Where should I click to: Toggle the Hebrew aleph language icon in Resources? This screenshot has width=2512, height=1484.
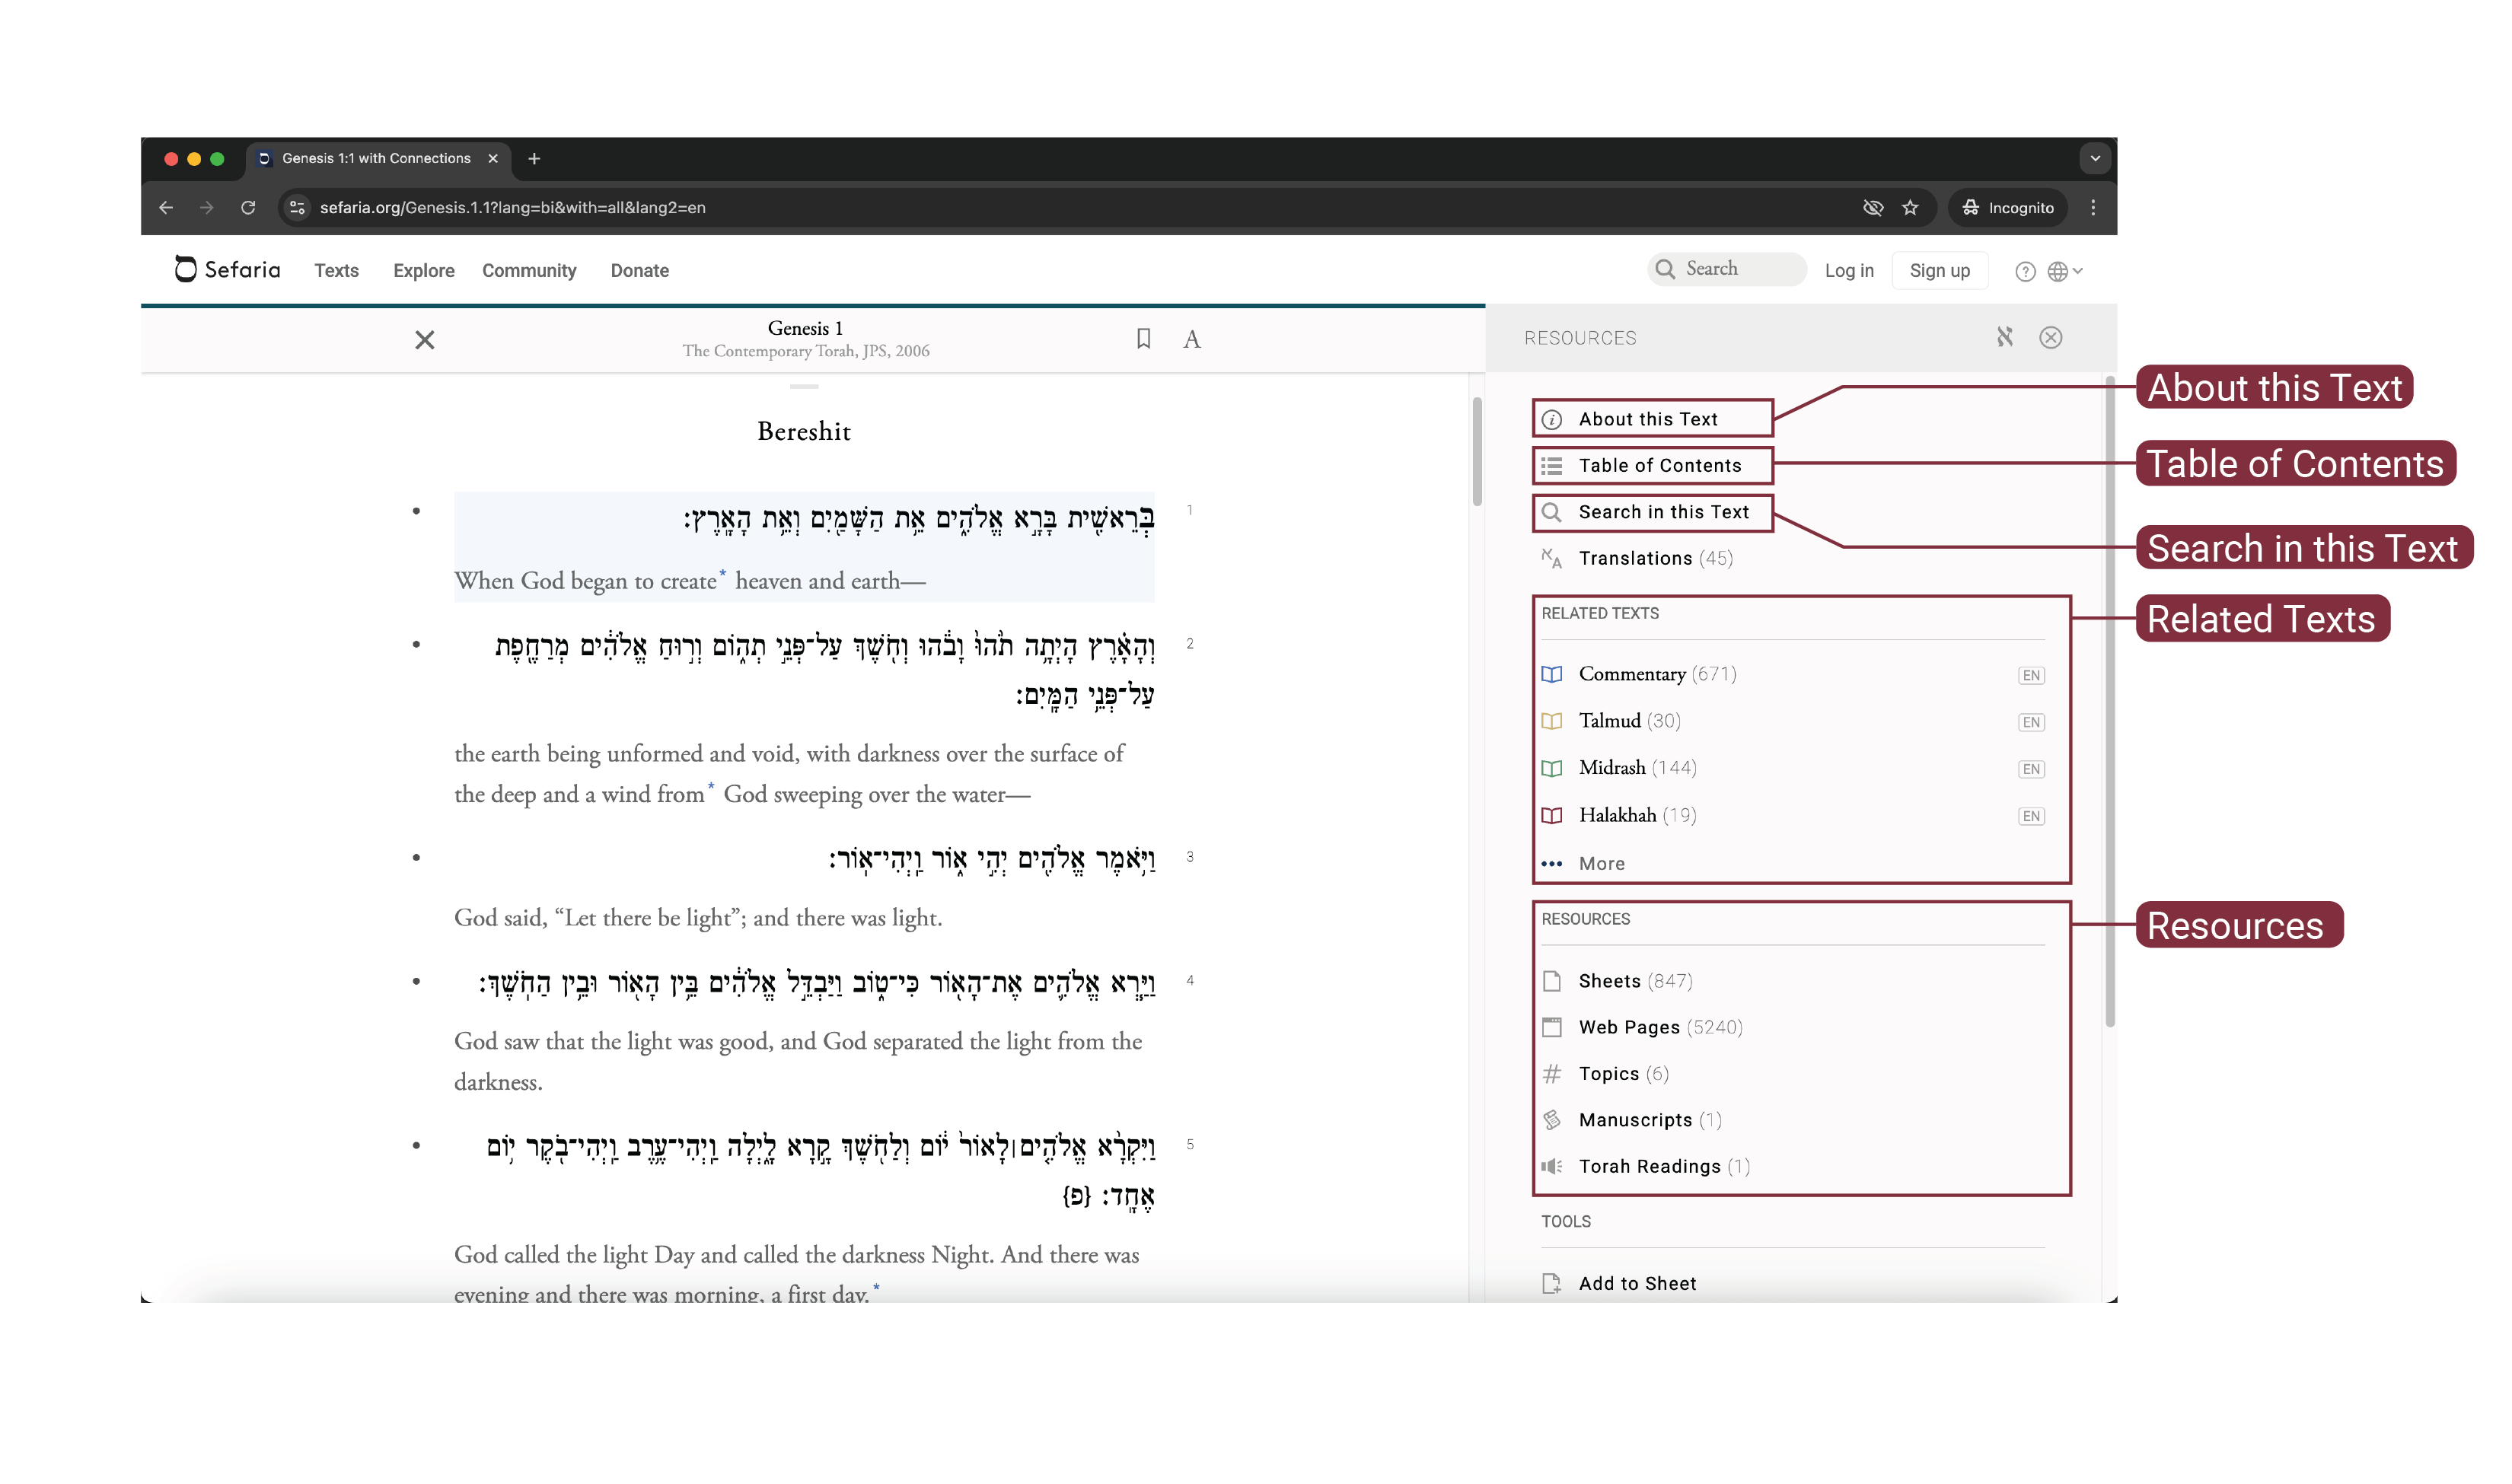pos(2004,337)
